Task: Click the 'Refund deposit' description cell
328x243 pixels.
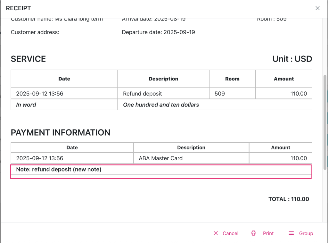Action: [143, 94]
